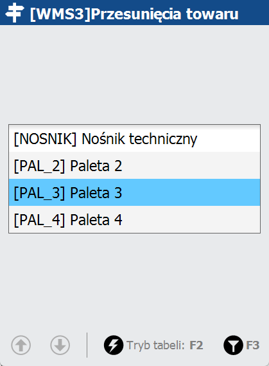
Task: Click the 'Tryb tabeli:' label text
Action: [155, 345]
